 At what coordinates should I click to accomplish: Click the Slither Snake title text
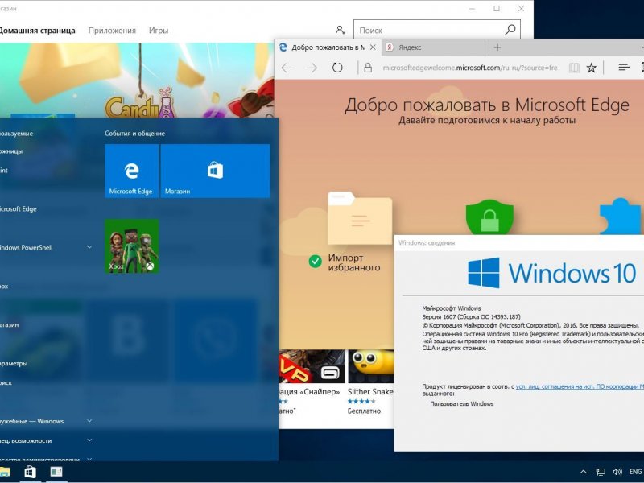[370, 391]
